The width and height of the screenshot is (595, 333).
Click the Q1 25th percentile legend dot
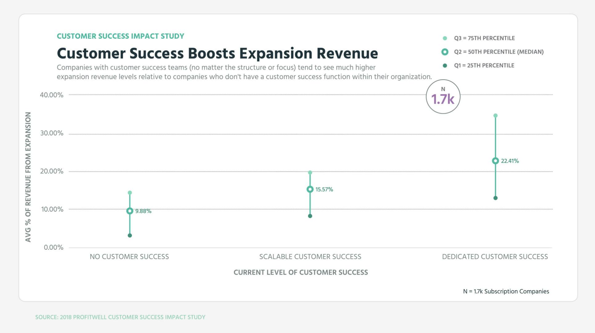444,65
